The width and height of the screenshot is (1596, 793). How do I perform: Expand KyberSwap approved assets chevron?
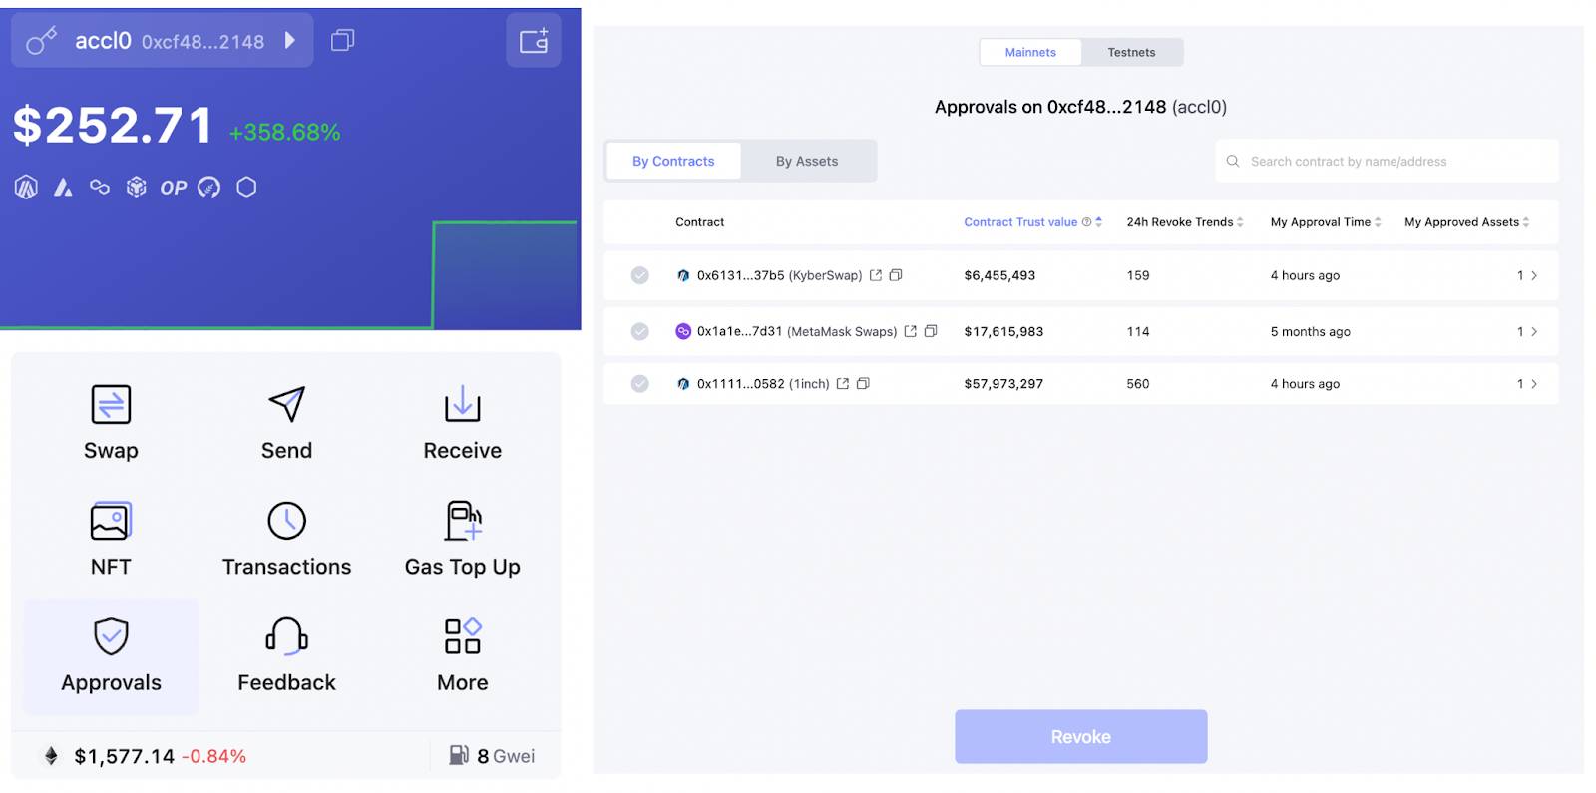[x=1534, y=275]
